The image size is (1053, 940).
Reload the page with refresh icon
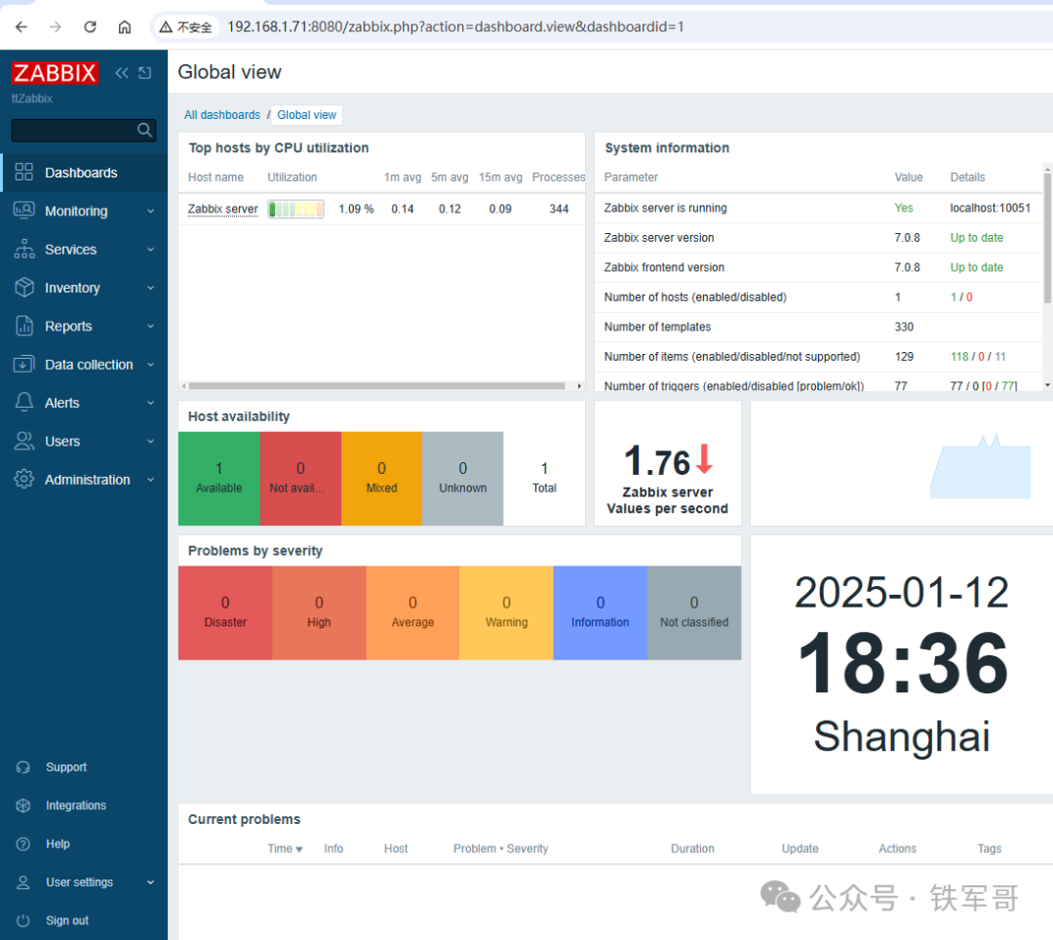[x=90, y=27]
